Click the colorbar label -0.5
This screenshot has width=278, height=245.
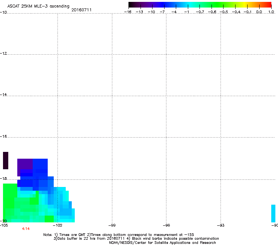tap(224, 12)
